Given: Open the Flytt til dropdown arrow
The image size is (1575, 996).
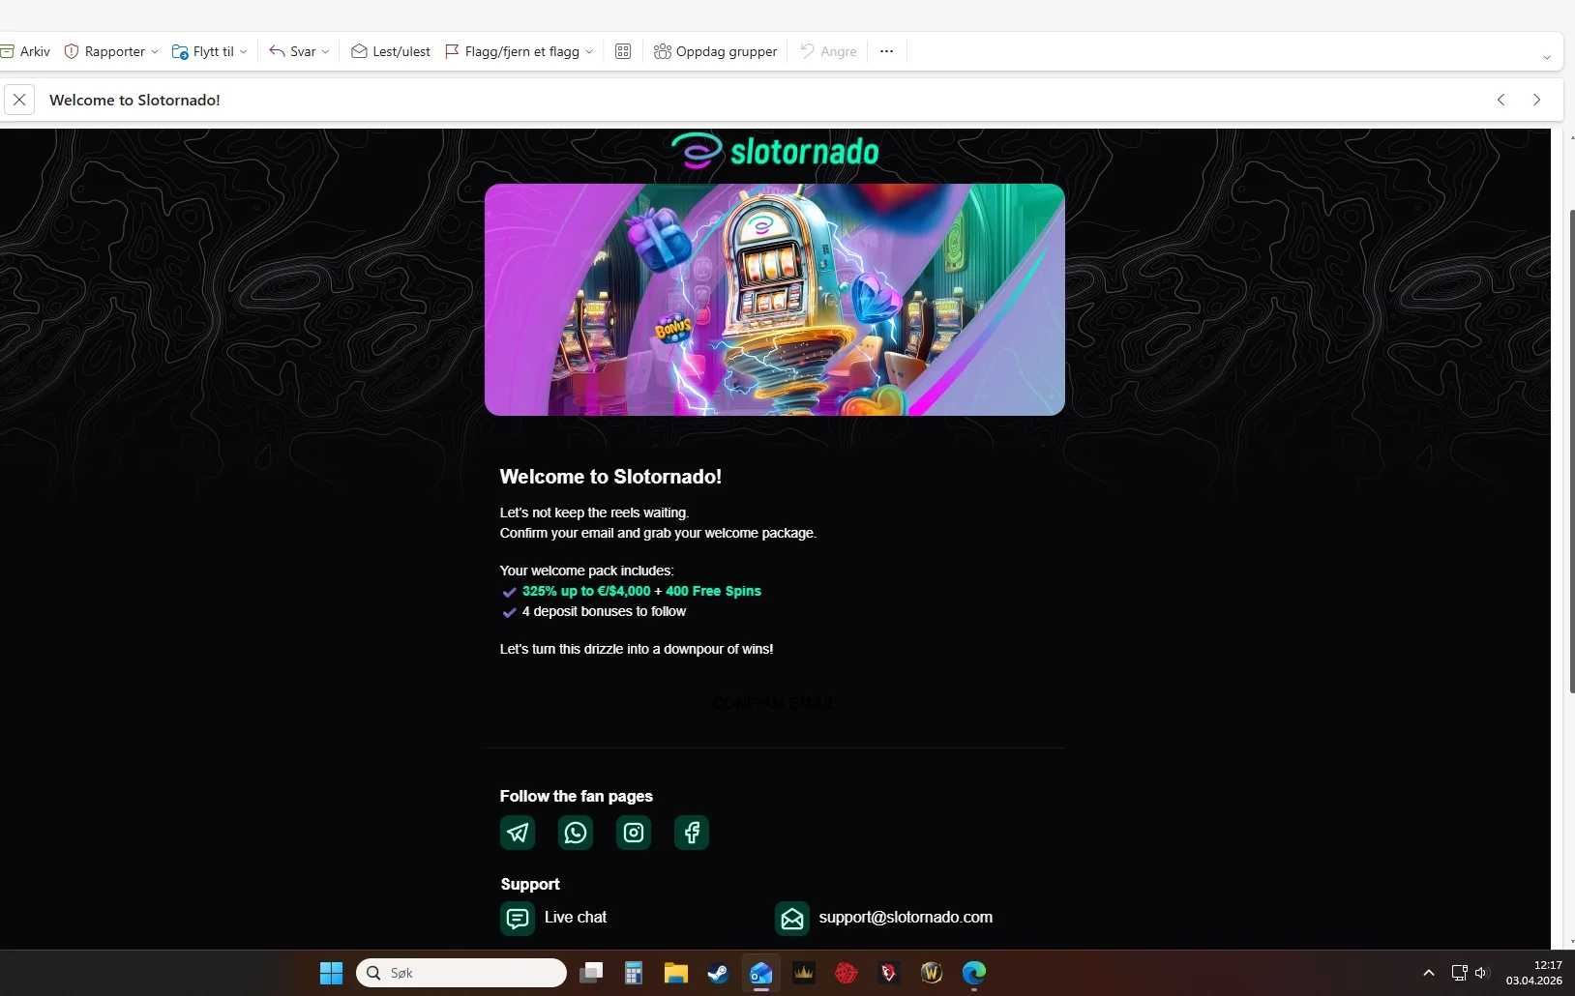Looking at the screenshot, I should (244, 52).
